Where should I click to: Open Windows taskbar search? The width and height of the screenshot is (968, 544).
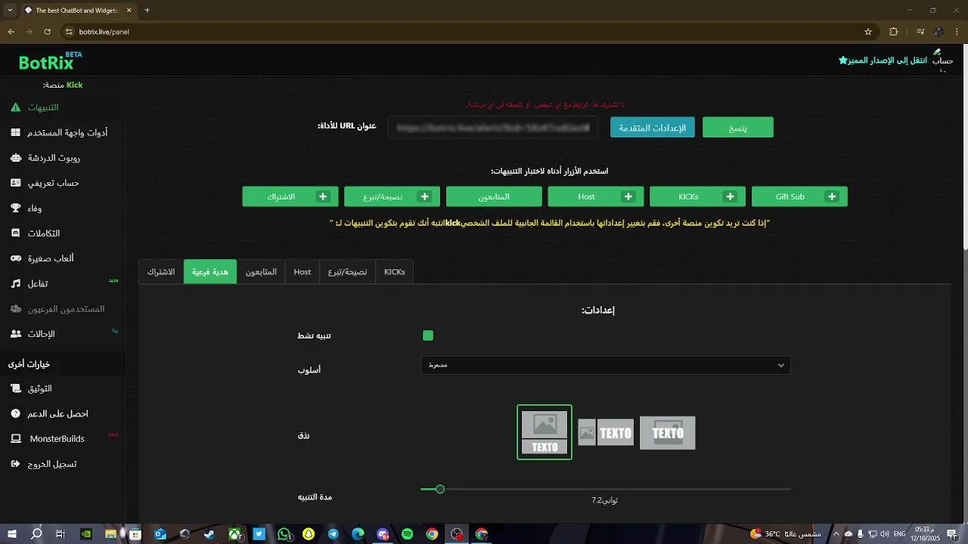click(36, 534)
